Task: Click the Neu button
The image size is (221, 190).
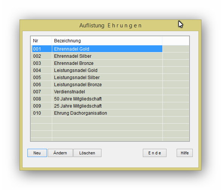Action: pyautogui.click(x=37, y=153)
